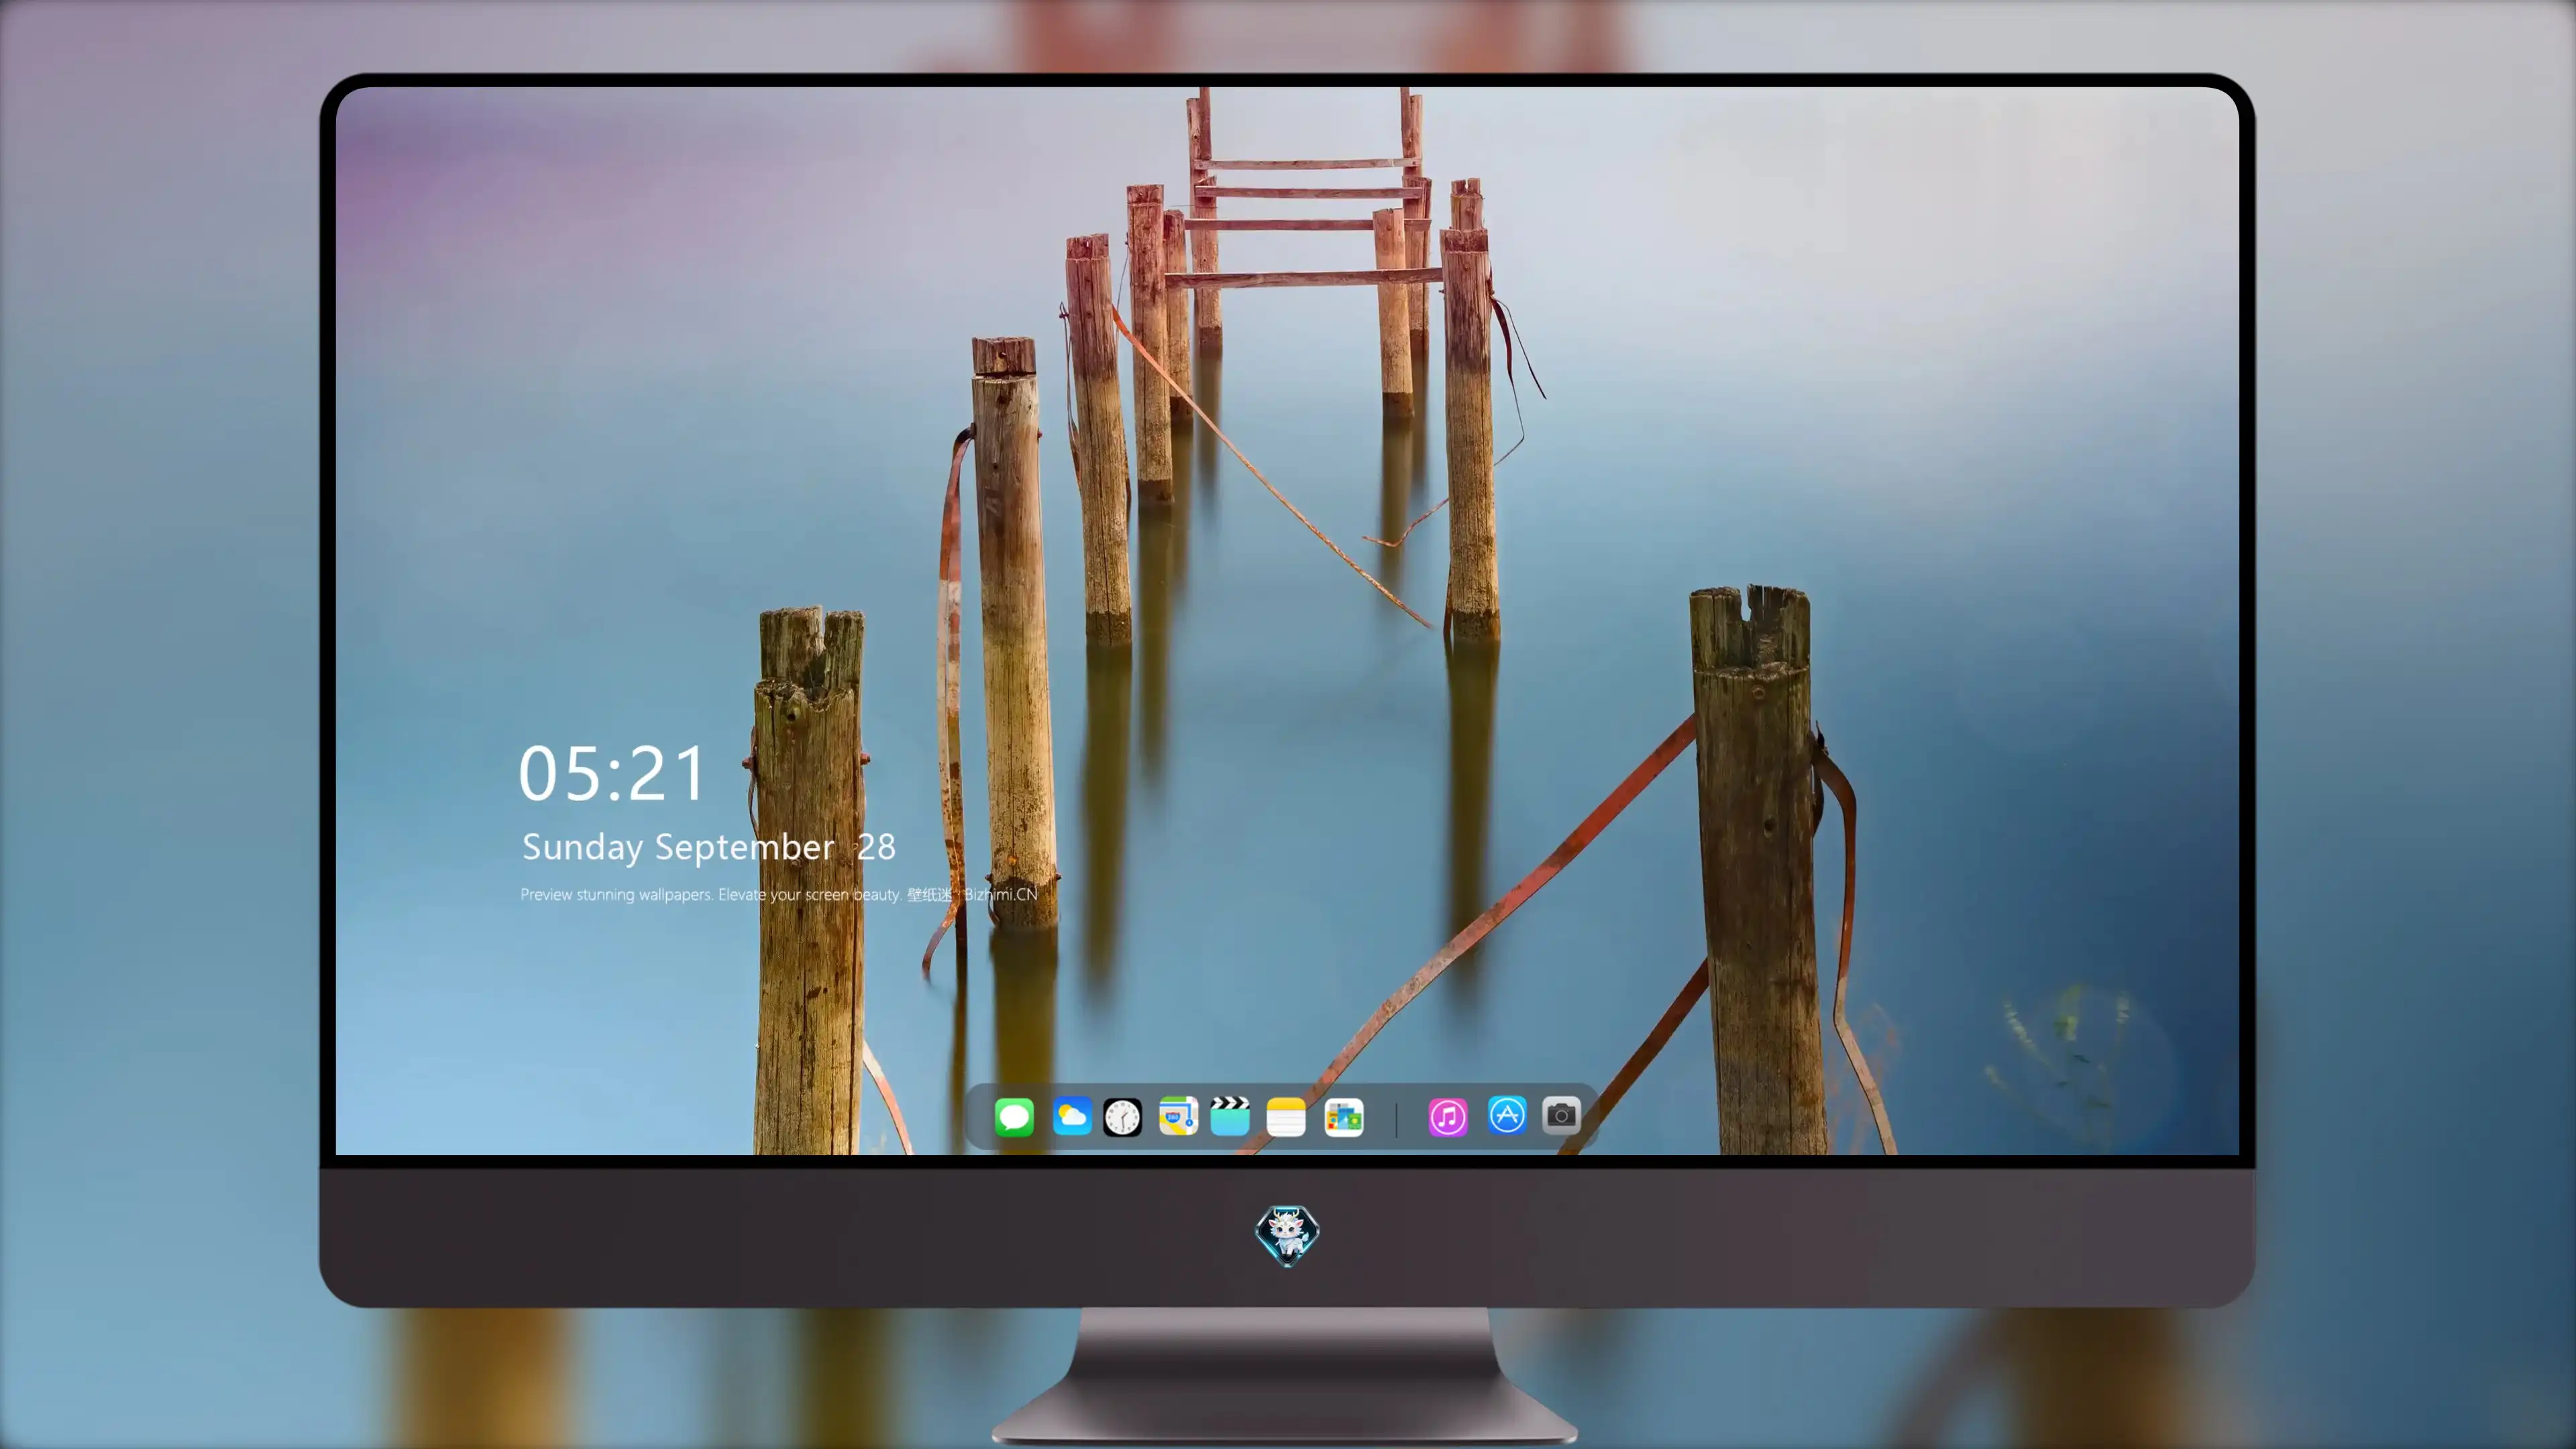Open the Maps app in the dock

1178,1116
